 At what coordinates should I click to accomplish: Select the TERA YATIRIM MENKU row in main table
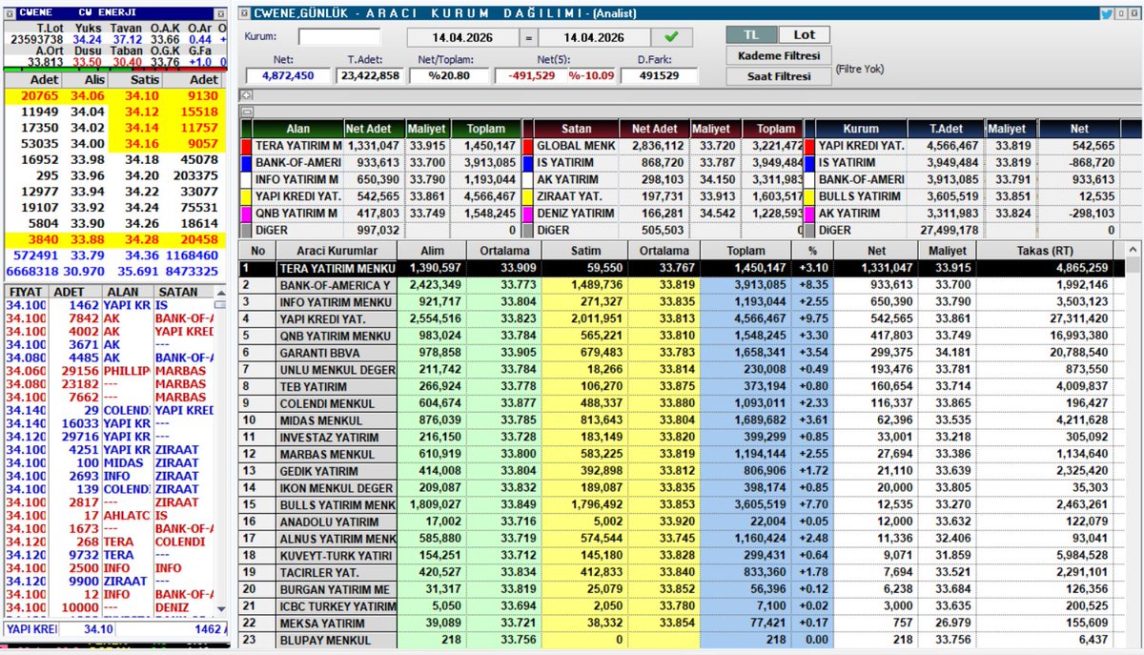pos(681,268)
